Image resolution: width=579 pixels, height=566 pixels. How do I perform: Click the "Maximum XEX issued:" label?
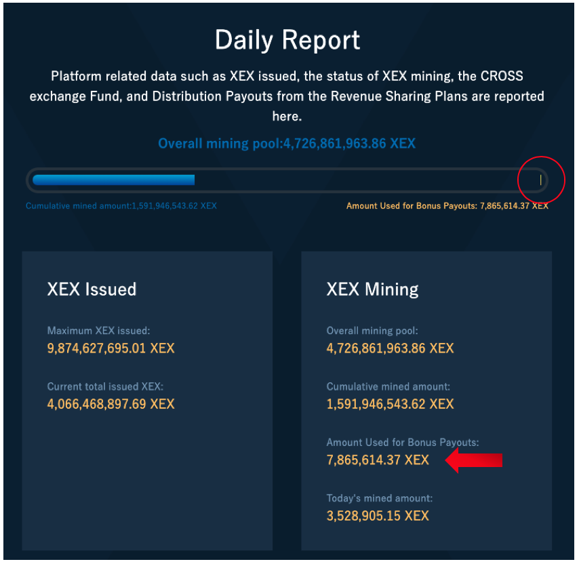98,331
